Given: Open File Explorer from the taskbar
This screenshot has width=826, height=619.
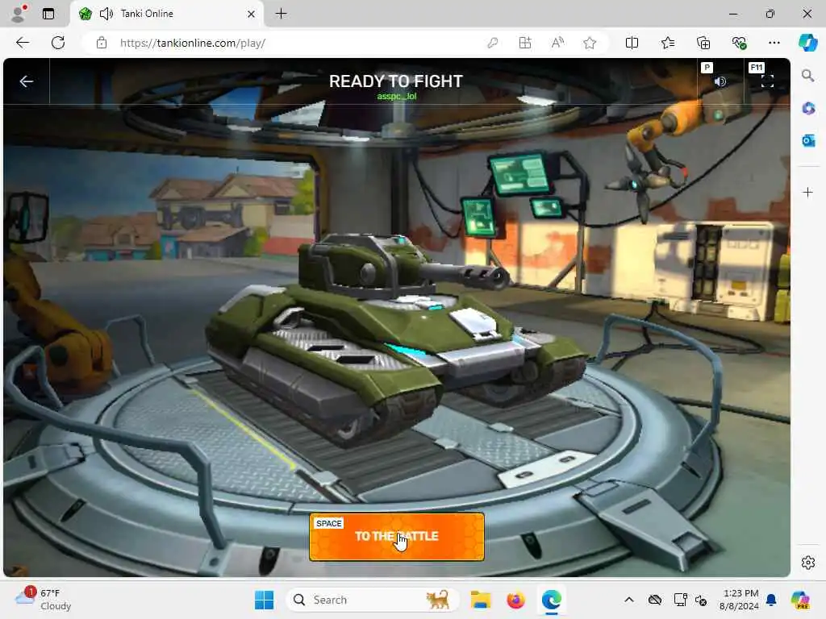Looking at the screenshot, I should (x=481, y=600).
